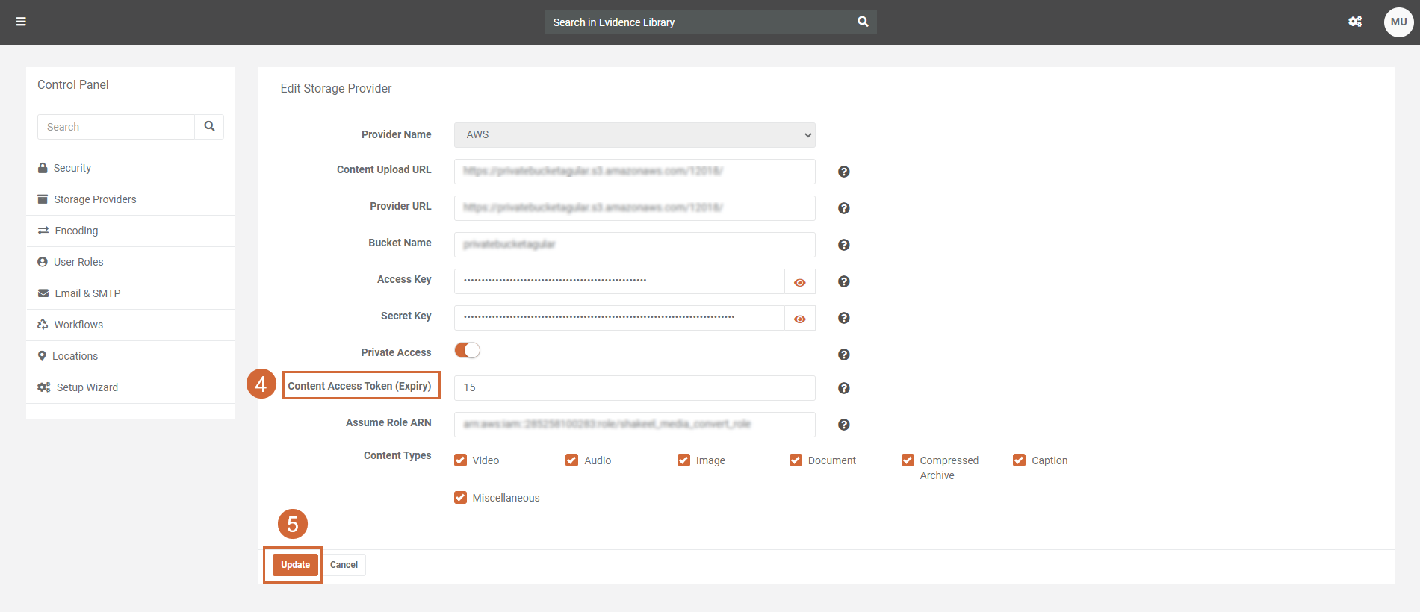Screen dimensions: 1420x612
Task: Go to Email & SMTP settings
Action: click(87, 293)
